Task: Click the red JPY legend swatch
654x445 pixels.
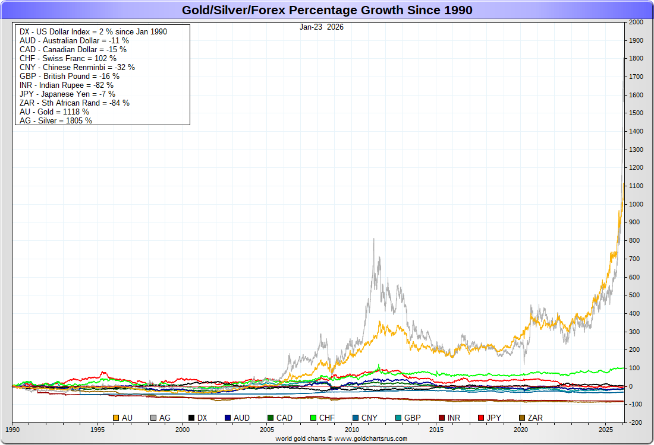Action: click(481, 418)
